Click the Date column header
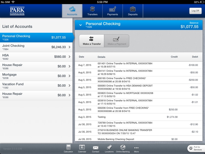This screenshot has height=154, width=205. (81, 57)
